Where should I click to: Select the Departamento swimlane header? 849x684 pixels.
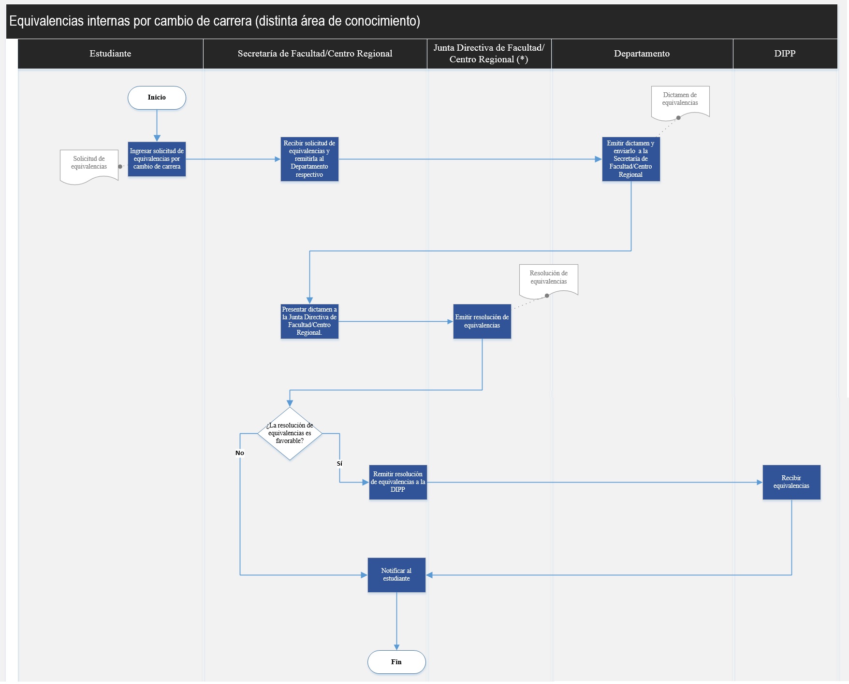(642, 54)
